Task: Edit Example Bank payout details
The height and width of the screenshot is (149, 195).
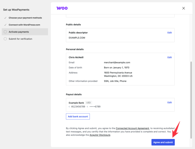Action: pos(170,103)
